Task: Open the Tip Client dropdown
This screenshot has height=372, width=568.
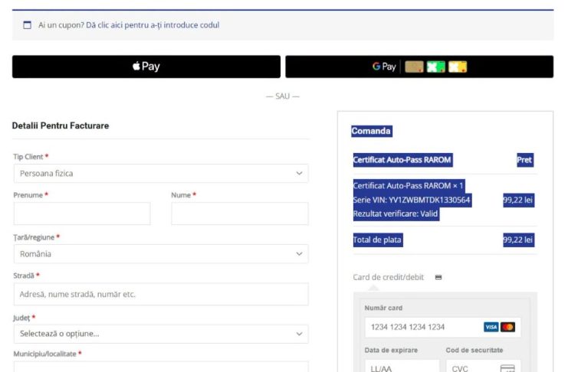Action: click(161, 173)
